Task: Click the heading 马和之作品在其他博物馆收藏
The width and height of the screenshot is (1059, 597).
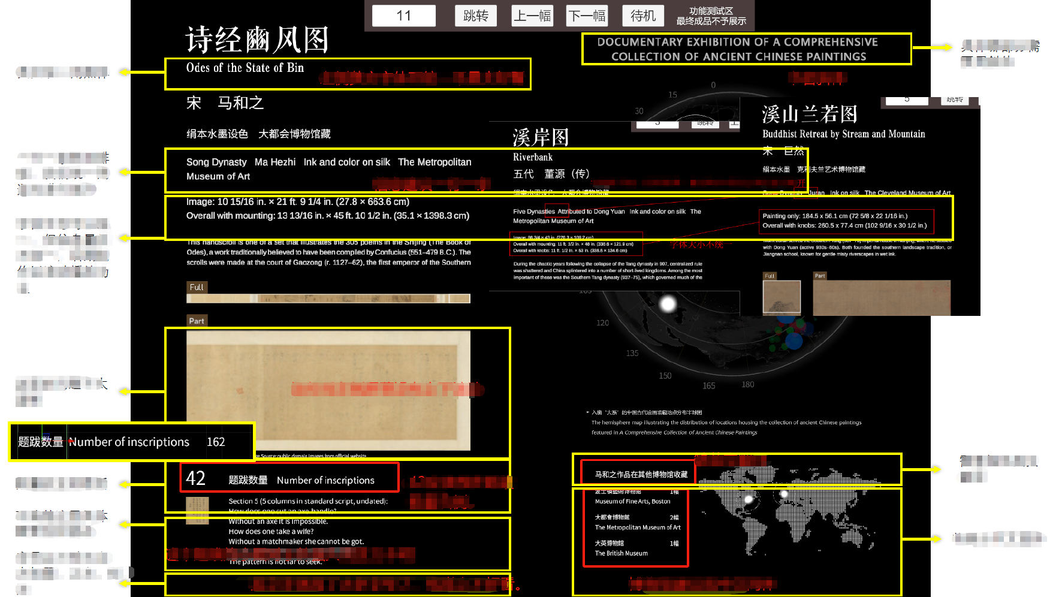Action: pos(641,474)
